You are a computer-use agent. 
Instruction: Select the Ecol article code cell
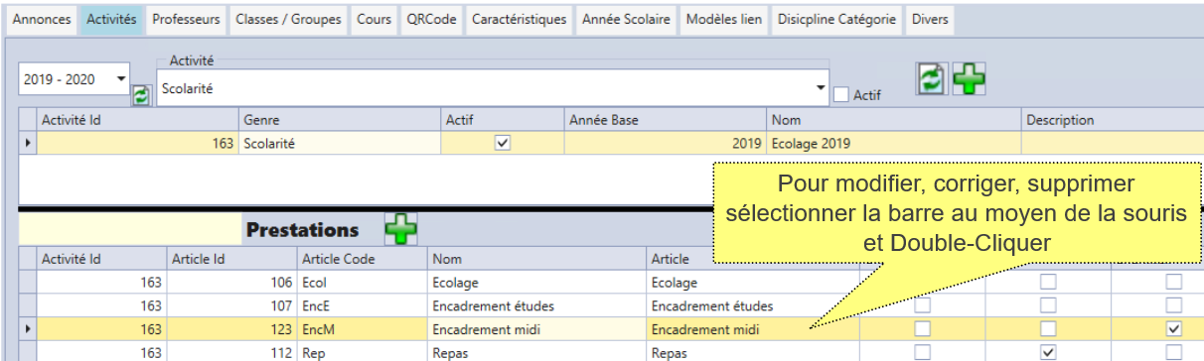pyautogui.click(x=362, y=283)
